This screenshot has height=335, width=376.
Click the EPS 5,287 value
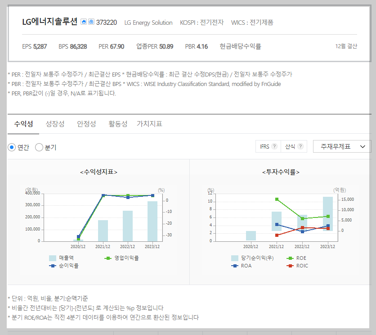(35, 46)
